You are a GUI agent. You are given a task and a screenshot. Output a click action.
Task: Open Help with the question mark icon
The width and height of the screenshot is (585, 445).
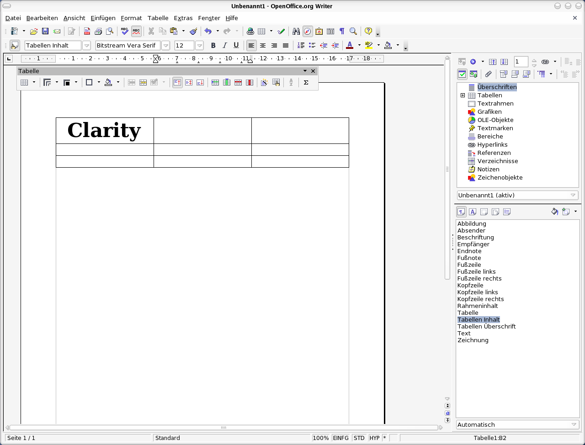click(368, 32)
